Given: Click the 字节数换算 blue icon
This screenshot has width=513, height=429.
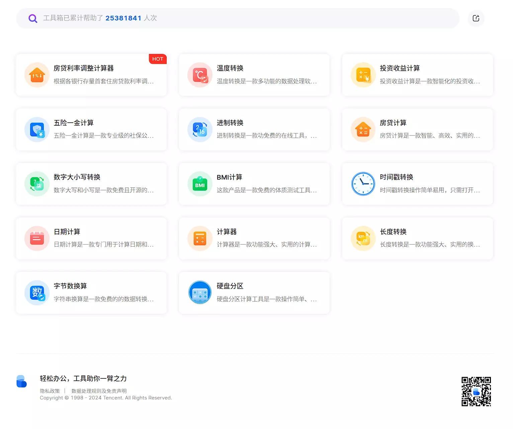Looking at the screenshot, I should [37, 293].
